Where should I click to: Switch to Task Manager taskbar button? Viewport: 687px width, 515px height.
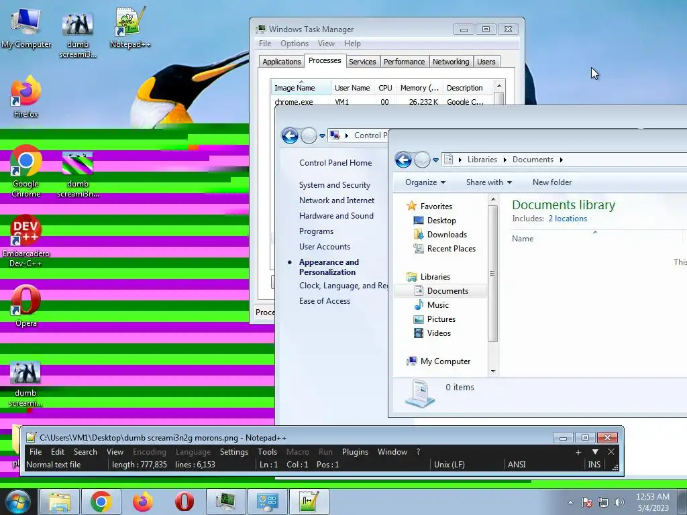pos(226,502)
